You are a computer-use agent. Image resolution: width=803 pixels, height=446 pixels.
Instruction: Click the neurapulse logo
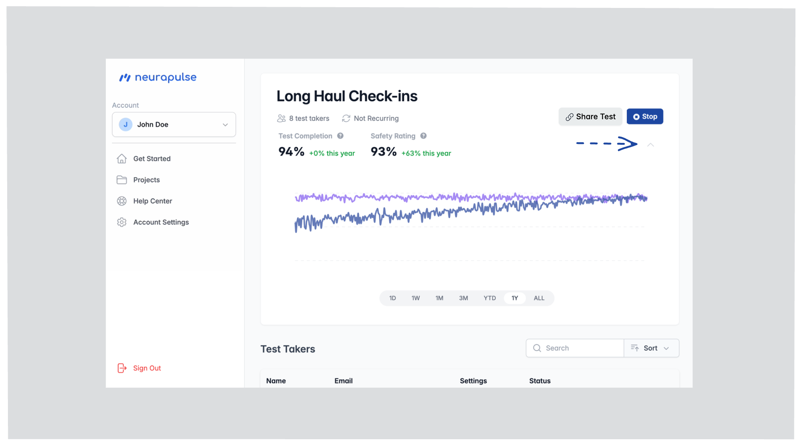(158, 77)
